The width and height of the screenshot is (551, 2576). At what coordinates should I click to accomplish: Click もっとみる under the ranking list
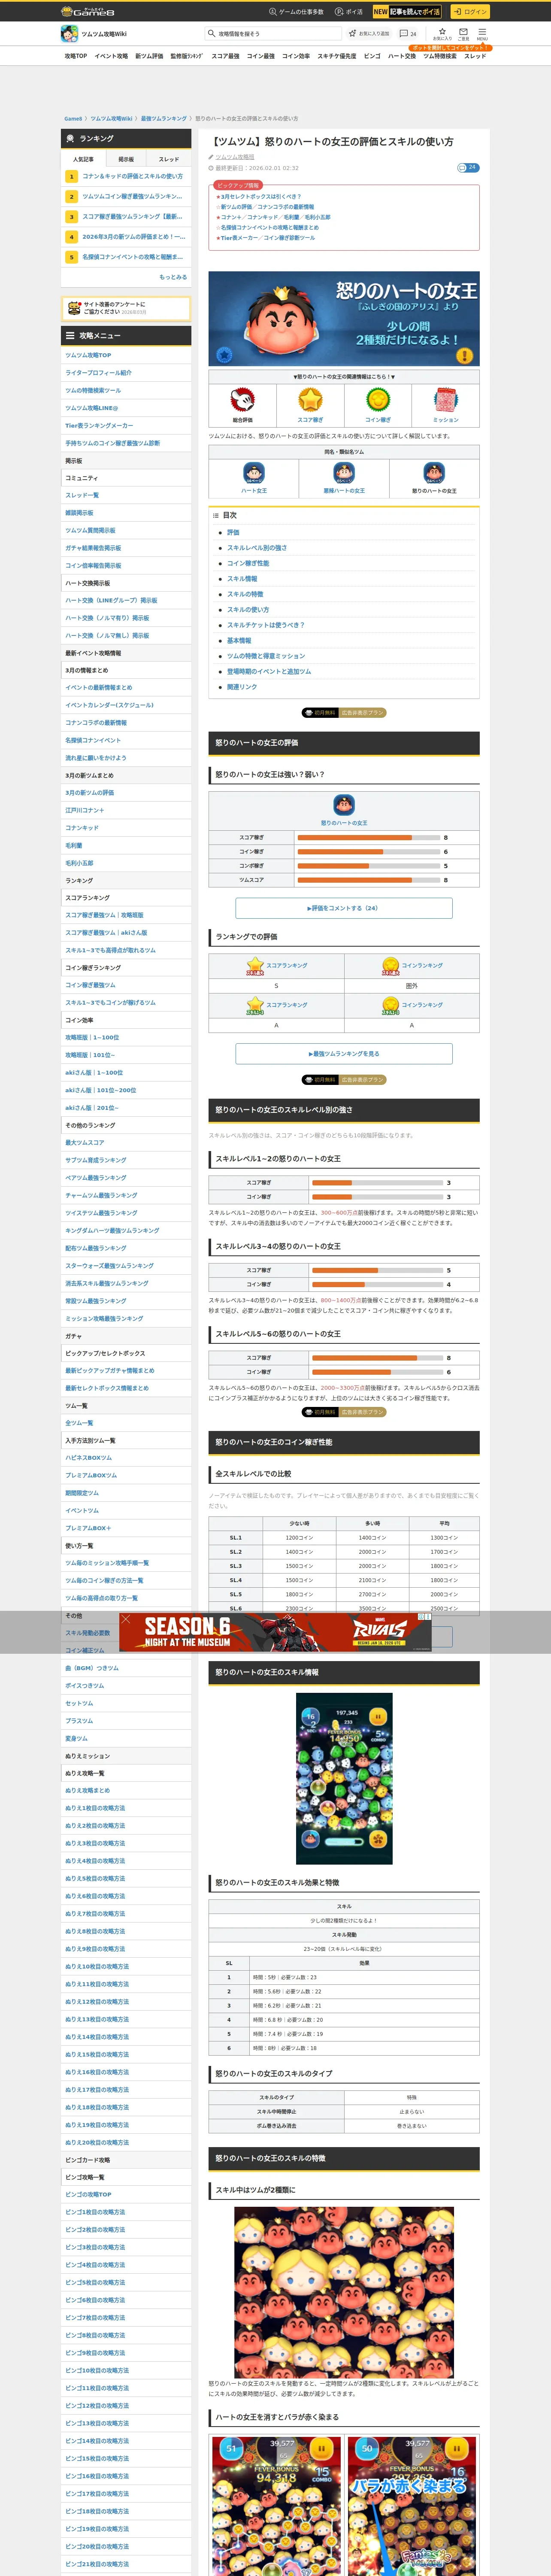click(173, 277)
